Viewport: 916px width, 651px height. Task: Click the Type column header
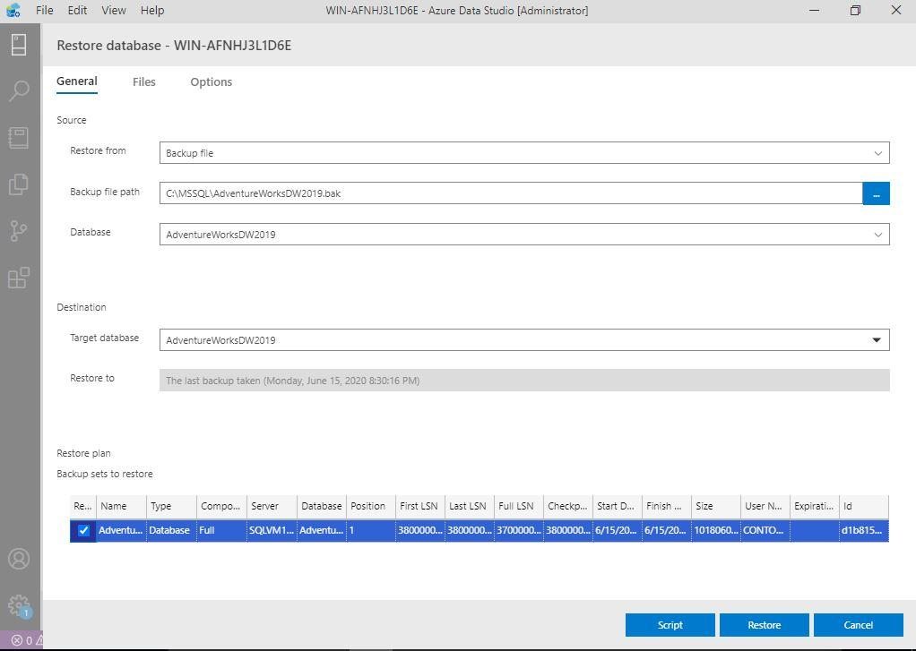[171, 506]
